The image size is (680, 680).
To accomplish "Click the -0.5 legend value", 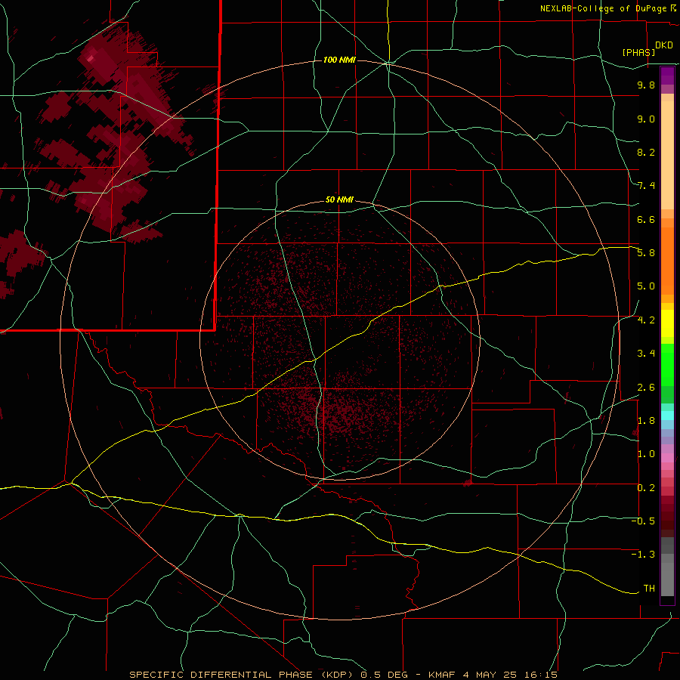I will pyautogui.click(x=643, y=521).
